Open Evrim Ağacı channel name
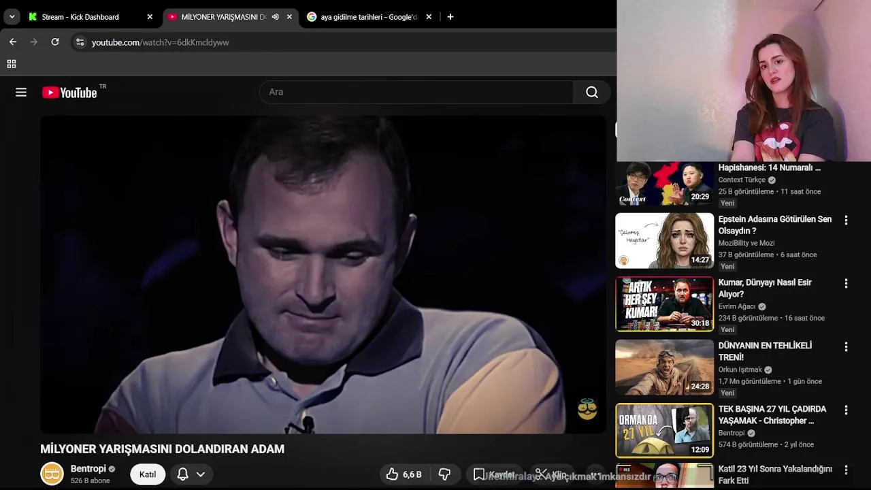This screenshot has width=871, height=490. click(737, 307)
